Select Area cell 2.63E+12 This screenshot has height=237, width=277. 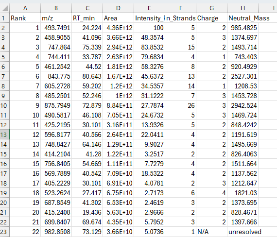tap(119, 57)
